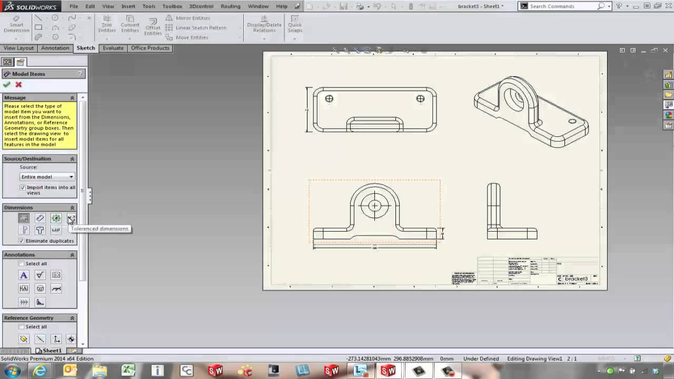Image resolution: width=674 pixels, height=379 pixels.
Task: Select the Smart Dimension tool
Action: tap(16, 24)
